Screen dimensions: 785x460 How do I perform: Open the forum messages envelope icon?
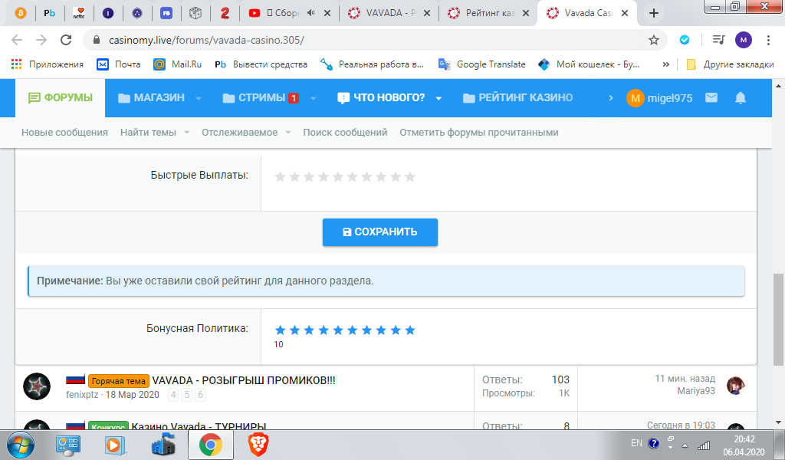pos(711,97)
